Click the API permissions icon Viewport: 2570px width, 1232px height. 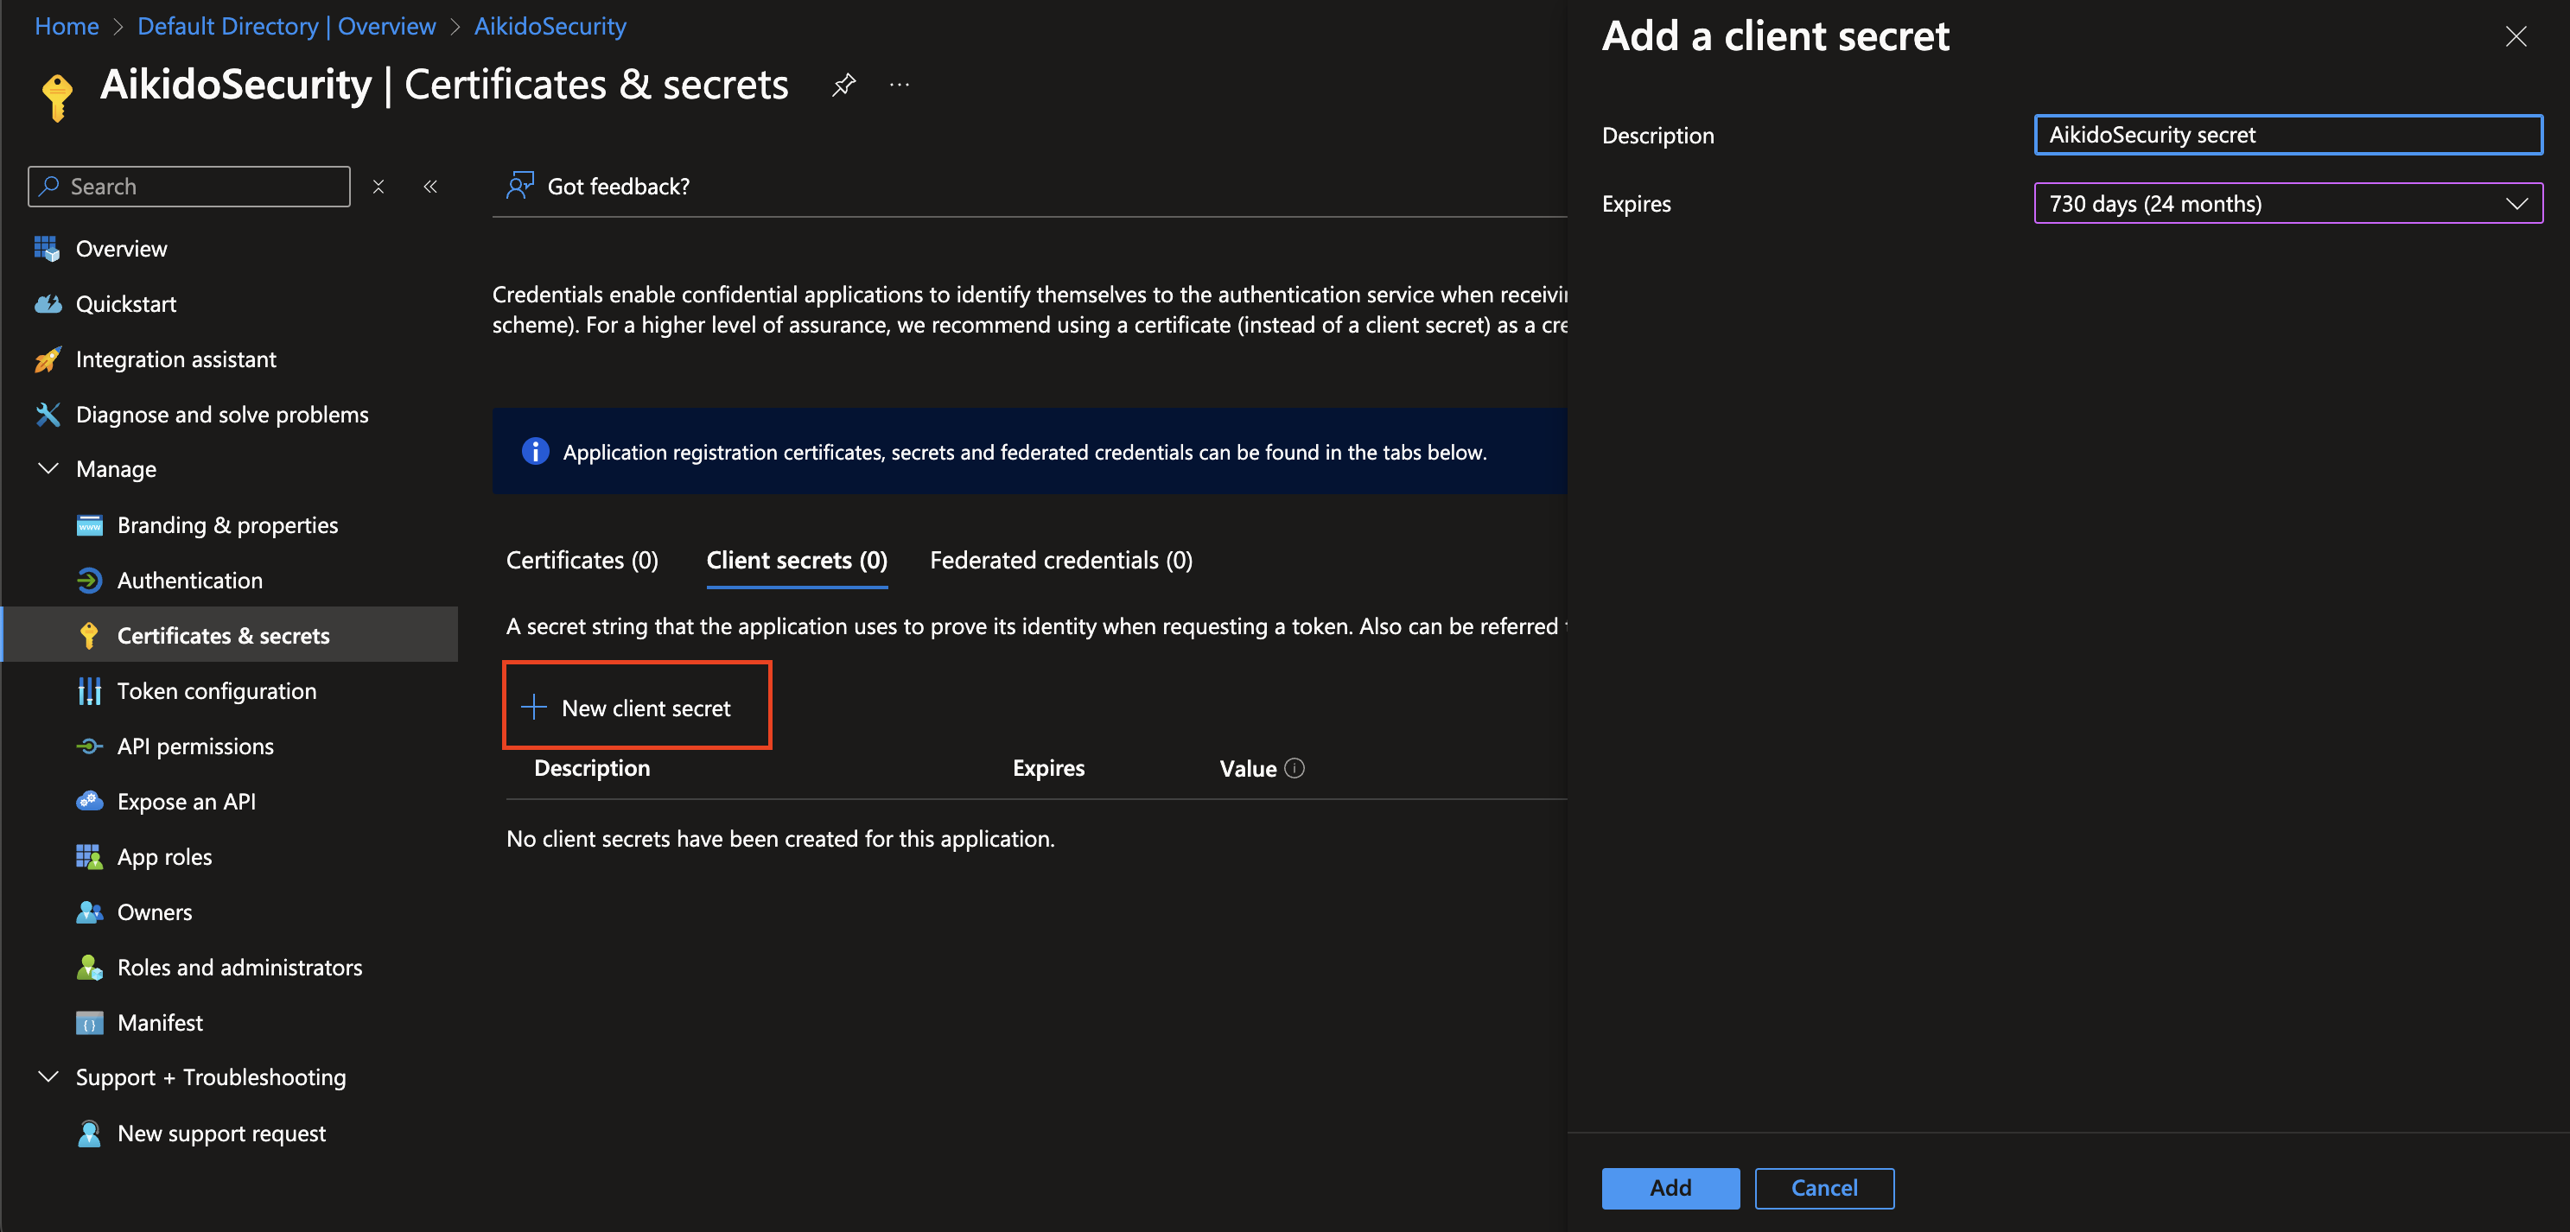coord(90,746)
